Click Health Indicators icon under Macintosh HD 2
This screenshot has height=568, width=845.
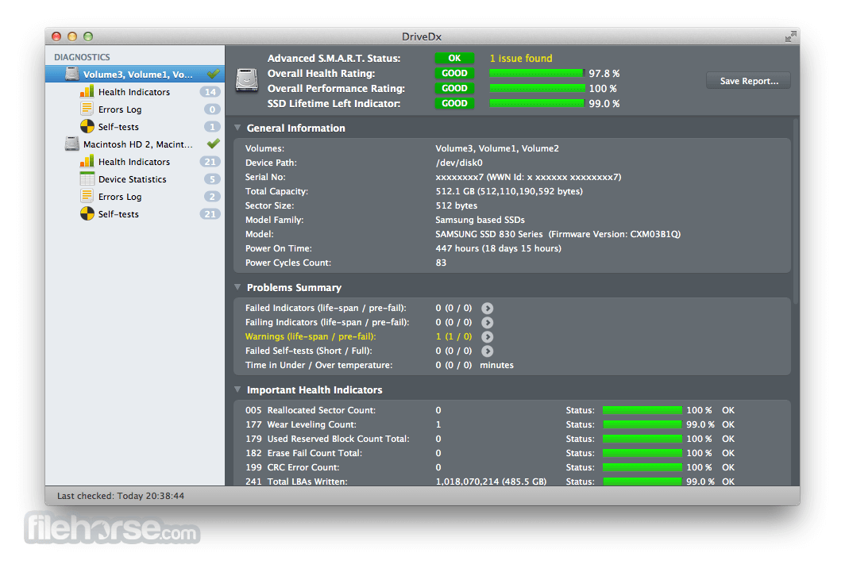point(87,162)
